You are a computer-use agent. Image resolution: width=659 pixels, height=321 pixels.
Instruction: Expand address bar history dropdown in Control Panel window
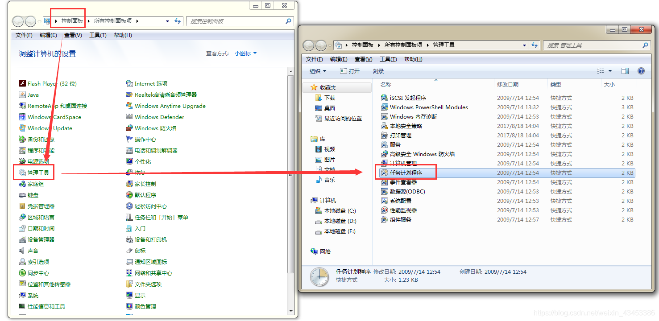click(x=167, y=21)
